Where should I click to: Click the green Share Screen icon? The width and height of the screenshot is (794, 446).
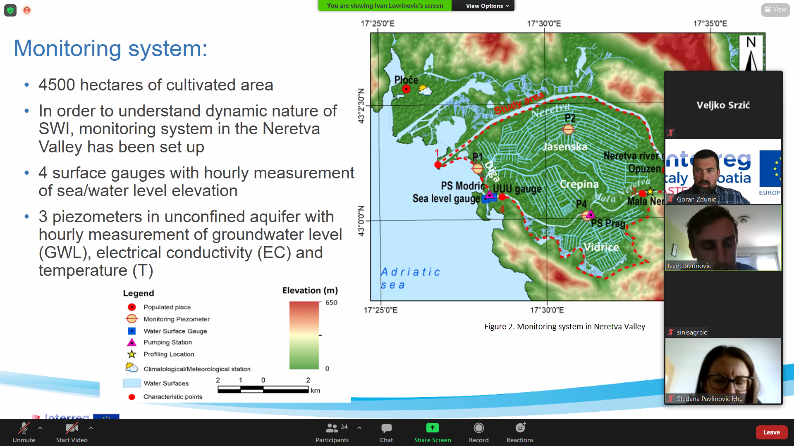(432, 428)
